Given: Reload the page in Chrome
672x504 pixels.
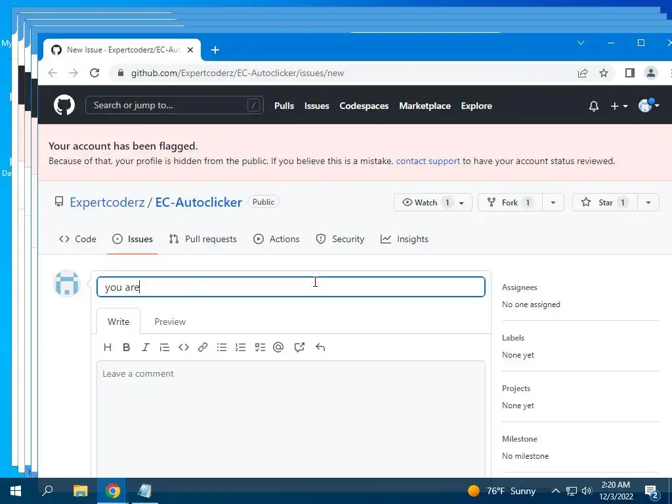Looking at the screenshot, I should (94, 73).
